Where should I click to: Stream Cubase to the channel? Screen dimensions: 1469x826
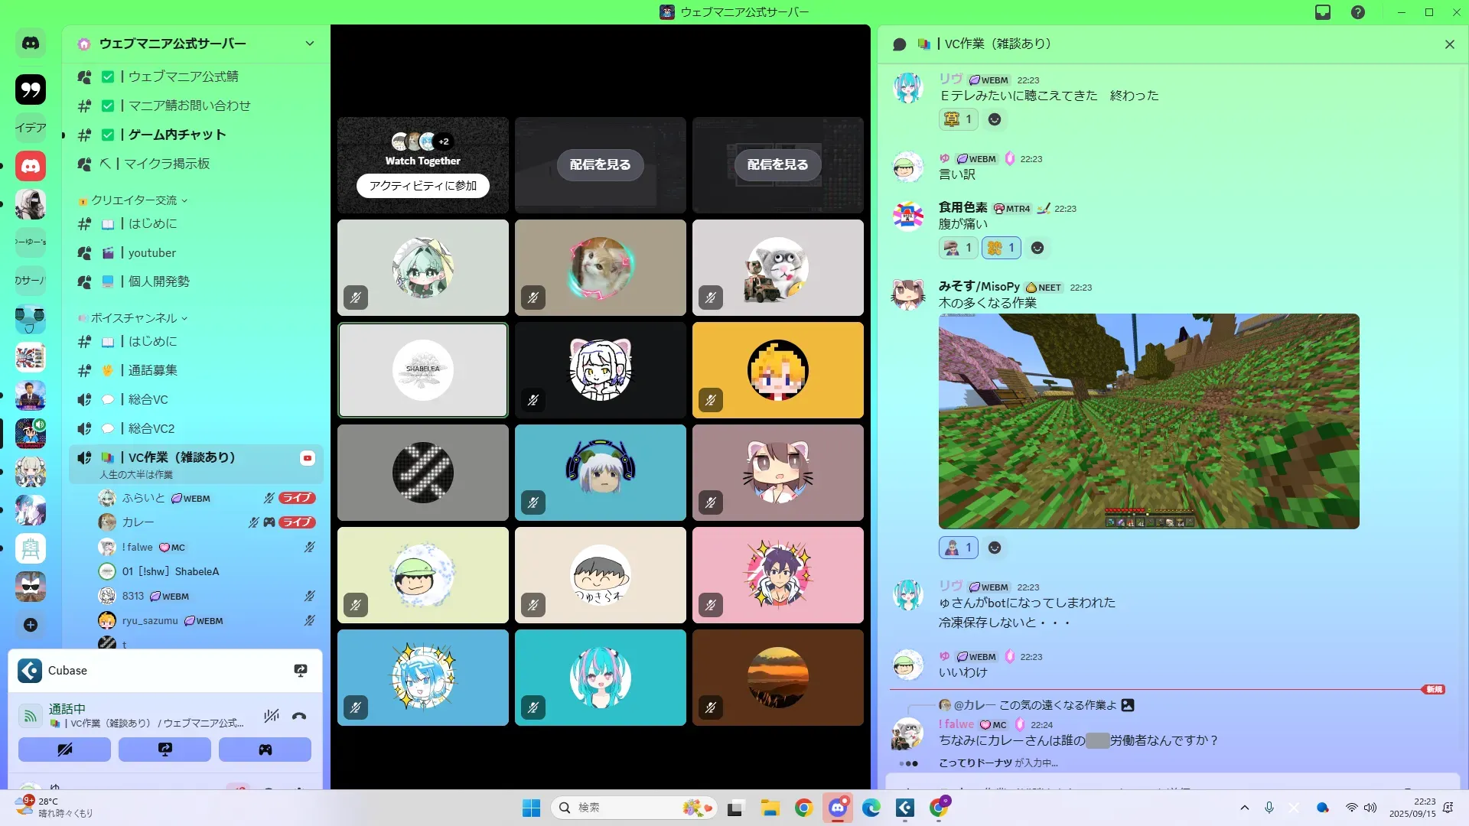click(301, 671)
